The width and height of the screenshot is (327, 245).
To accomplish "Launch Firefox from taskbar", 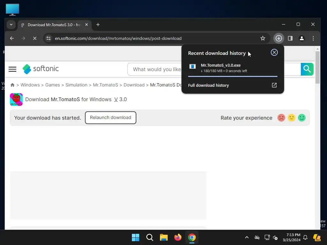I will tap(178, 237).
